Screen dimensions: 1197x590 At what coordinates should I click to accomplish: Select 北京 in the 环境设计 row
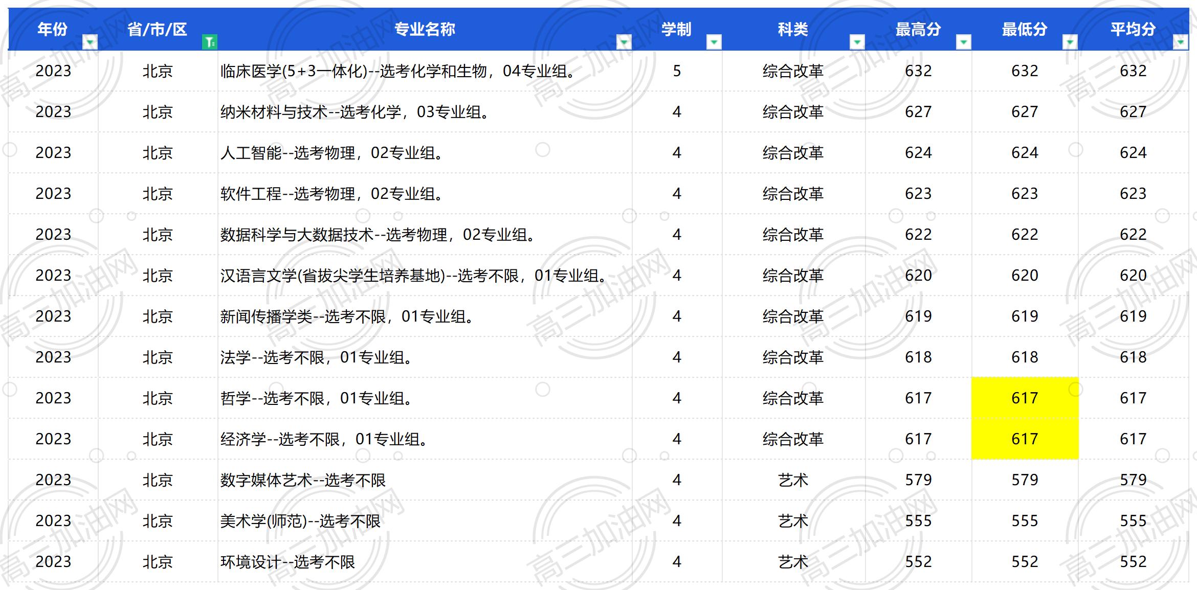pos(158,562)
